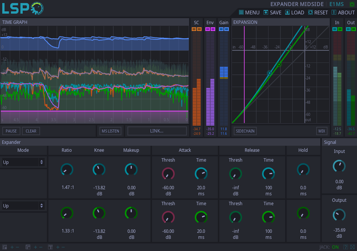357x251 pixels.
Task: Click the SAVE disk icon
Action: coord(266,12)
